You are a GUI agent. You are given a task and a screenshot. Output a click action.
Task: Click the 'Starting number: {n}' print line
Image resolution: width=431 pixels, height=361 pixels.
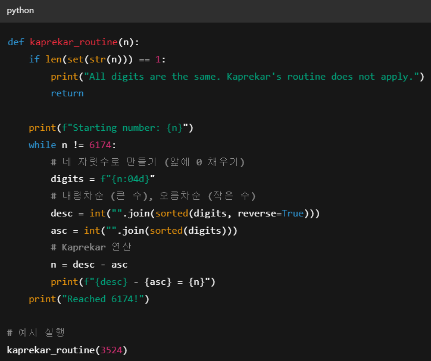(x=111, y=128)
